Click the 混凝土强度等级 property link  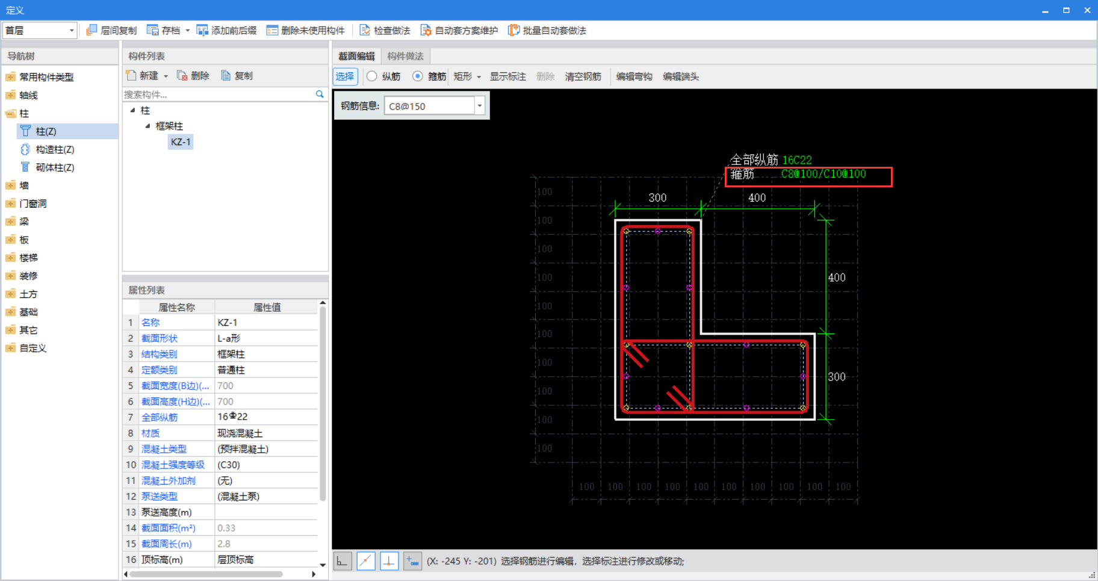coord(173,465)
